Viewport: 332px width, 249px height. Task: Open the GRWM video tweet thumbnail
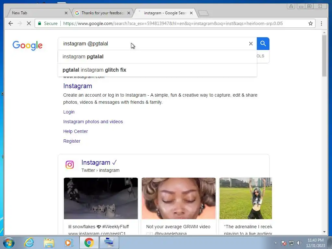tap(179, 198)
